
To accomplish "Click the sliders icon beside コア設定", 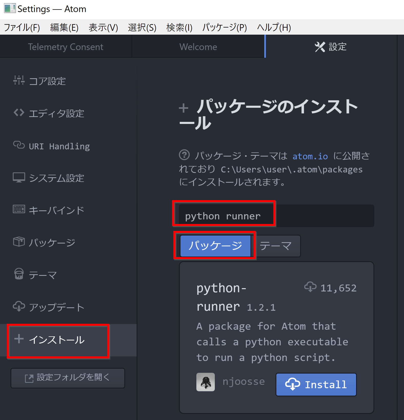I will pyautogui.click(x=19, y=80).
